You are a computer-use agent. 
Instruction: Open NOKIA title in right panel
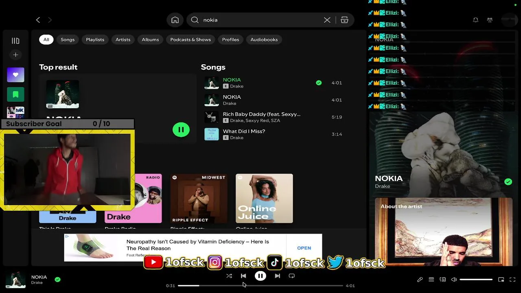click(x=389, y=178)
